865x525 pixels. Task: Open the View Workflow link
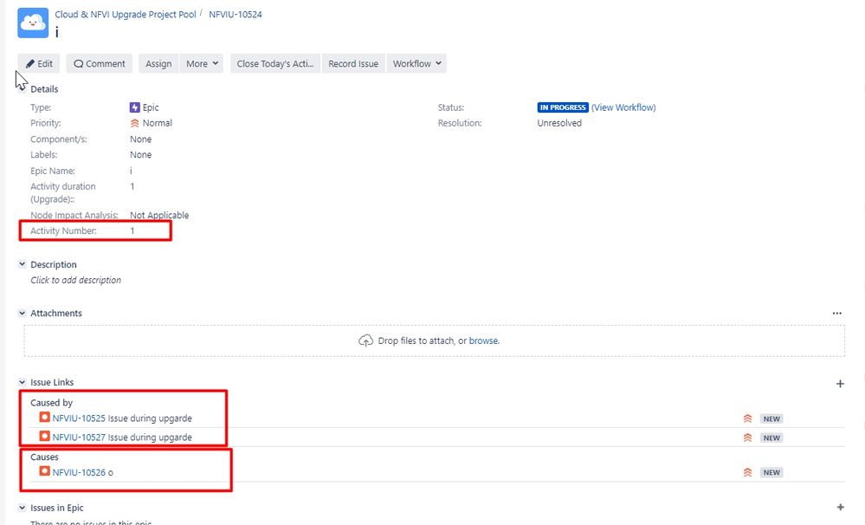coord(623,107)
